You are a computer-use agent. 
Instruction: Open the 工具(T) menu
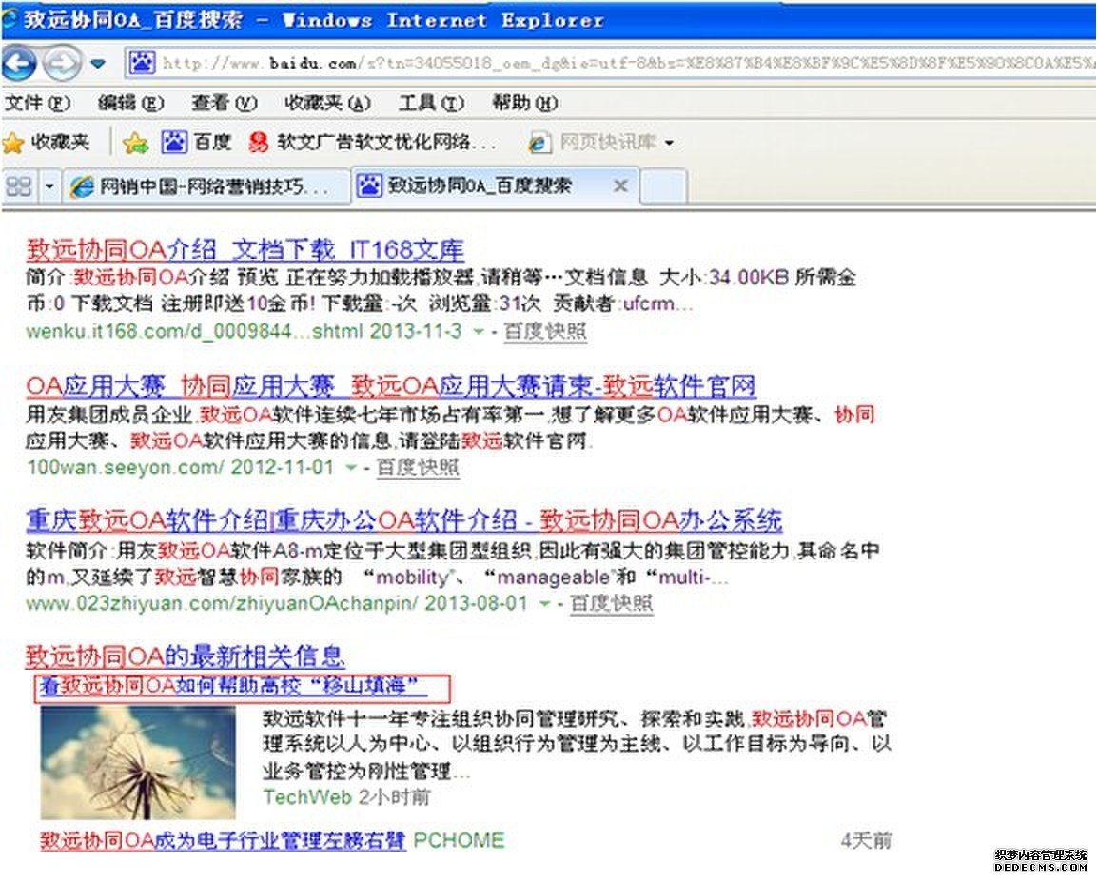click(431, 104)
